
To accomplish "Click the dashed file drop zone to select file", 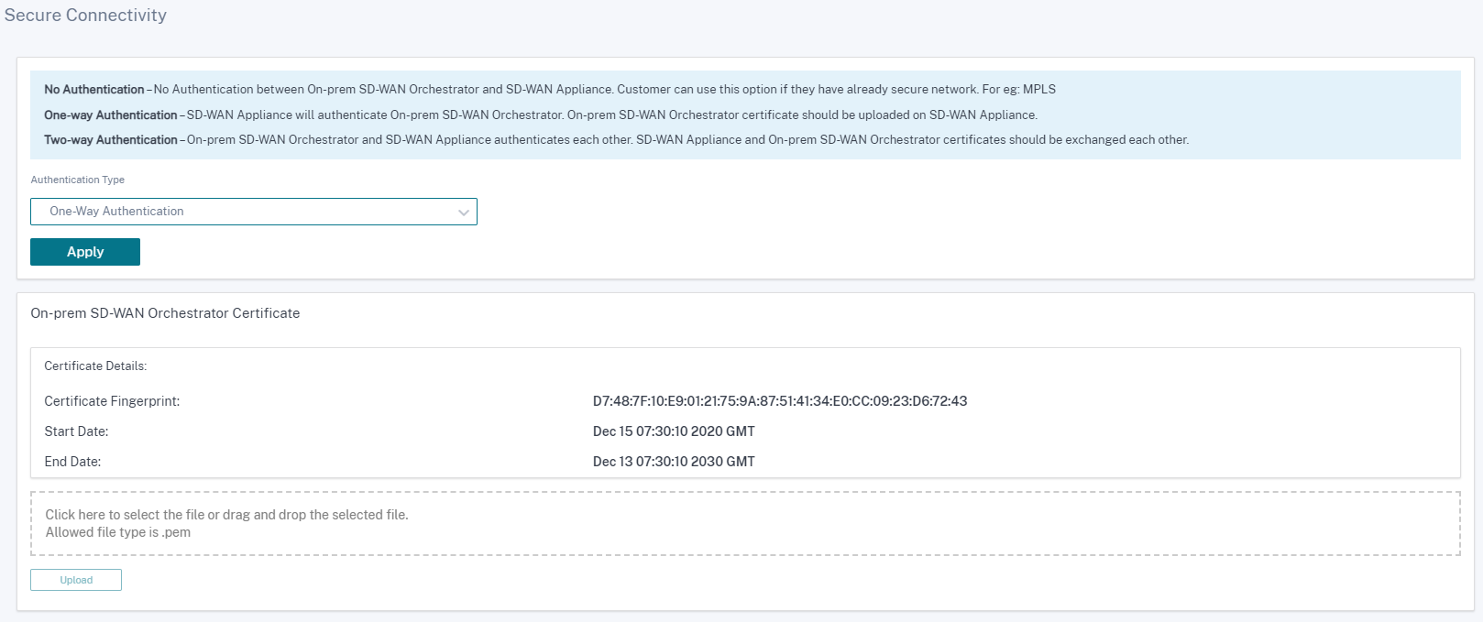I will click(745, 524).
